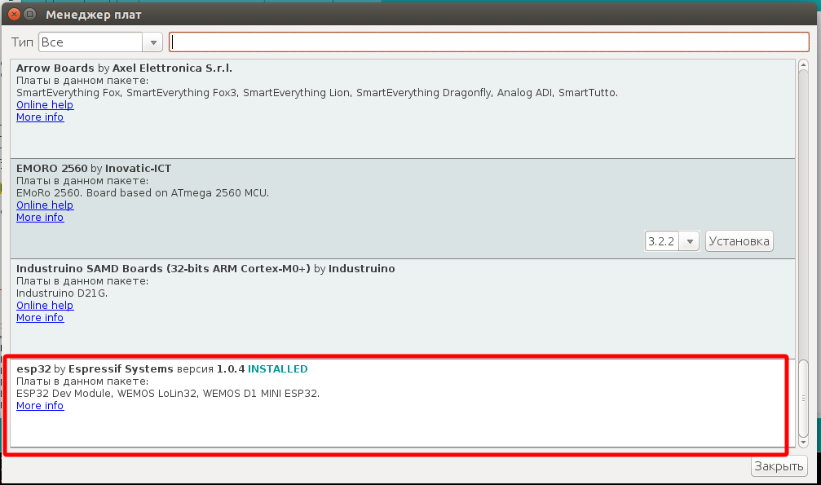Image resolution: width=821 pixels, height=485 pixels.
Task: Expand the 3.2.2 version dropdown
Action: [672, 241]
